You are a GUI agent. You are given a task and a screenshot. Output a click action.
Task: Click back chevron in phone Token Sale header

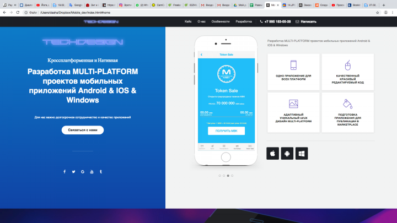202,55
